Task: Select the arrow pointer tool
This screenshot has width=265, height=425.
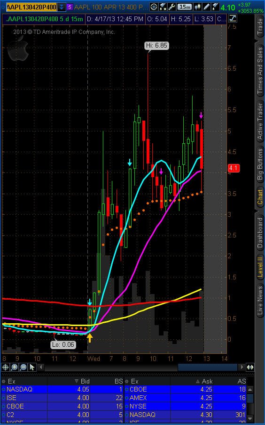Action: (32, 367)
